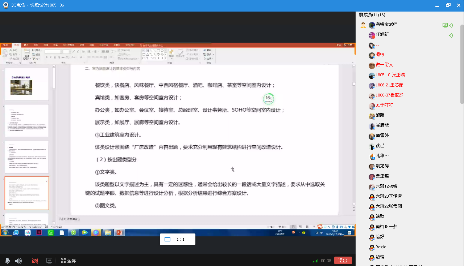The height and width of the screenshot is (266, 464).
Task: Click the PowerPoint icon in Windows taskbar
Action: (x=119, y=233)
